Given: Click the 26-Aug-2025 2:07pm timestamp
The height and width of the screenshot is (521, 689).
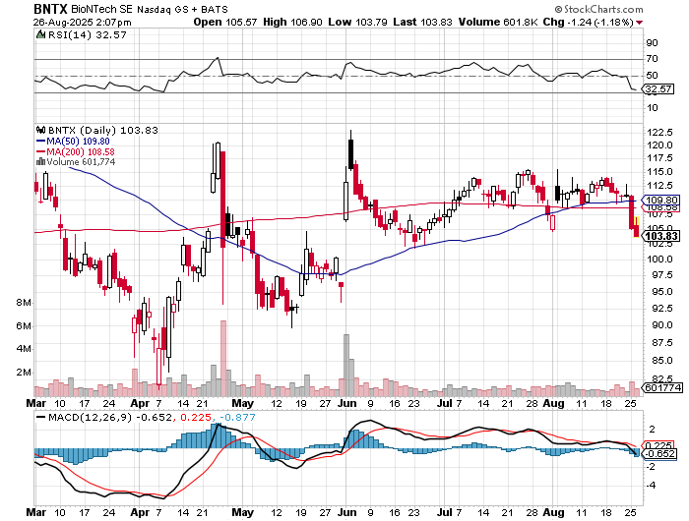Looking at the screenshot, I should 82,22.
